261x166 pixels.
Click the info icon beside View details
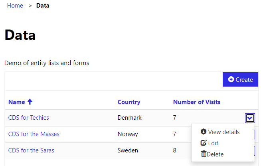(204, 132)
